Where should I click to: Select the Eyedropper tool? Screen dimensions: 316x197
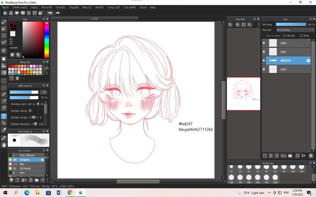click(x=4, y=138)
